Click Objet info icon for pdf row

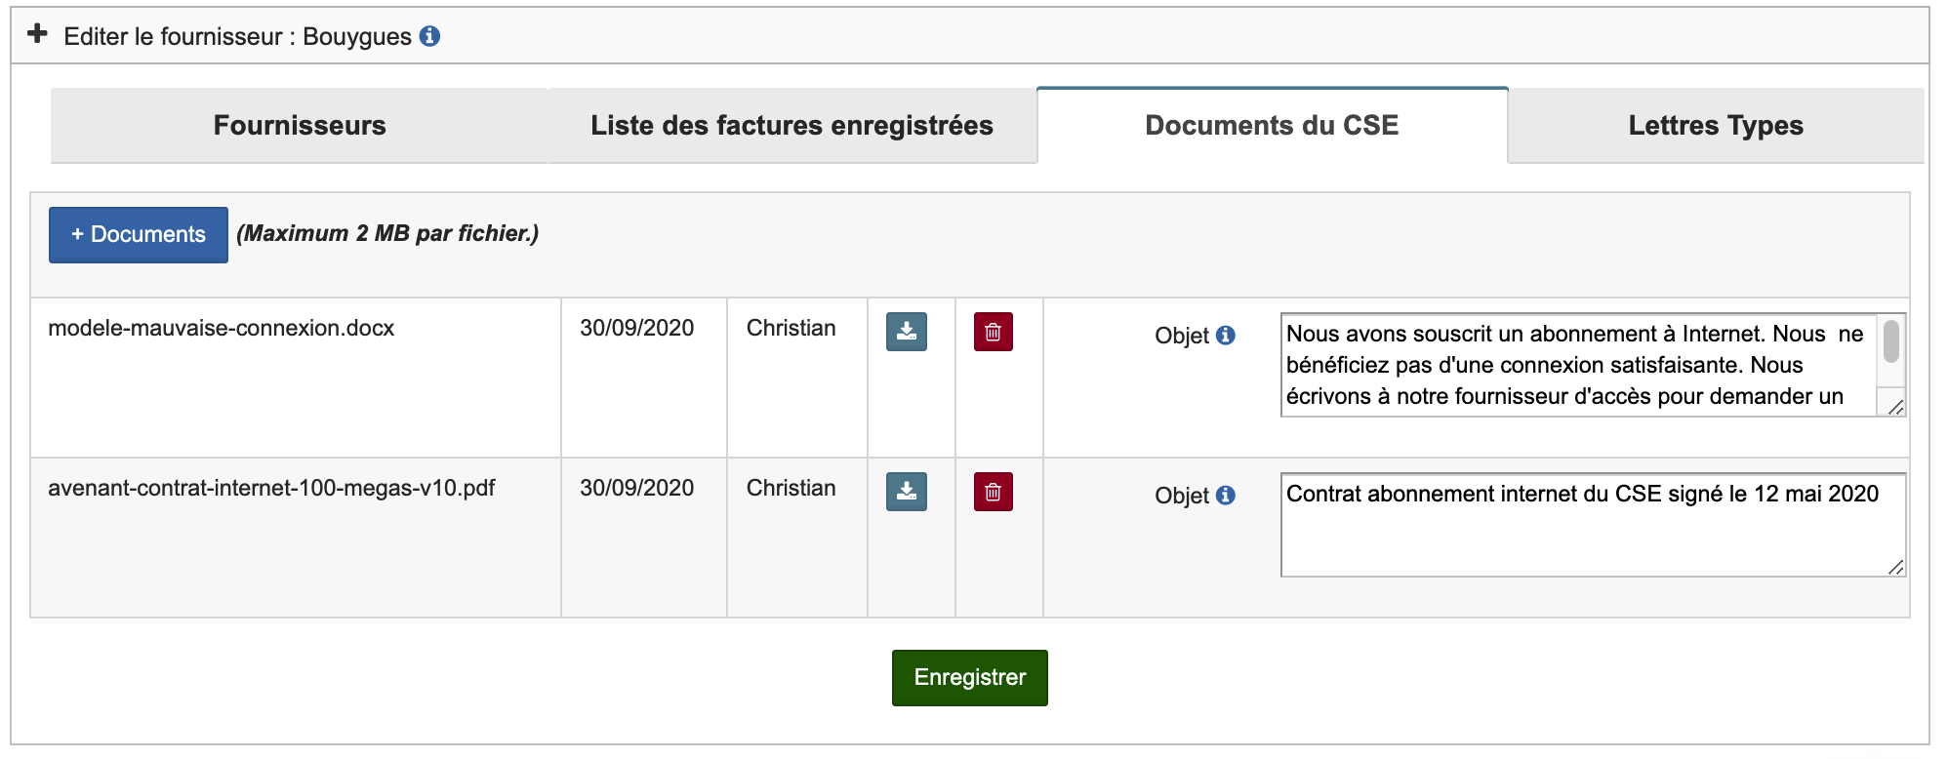(x=1226, y=496)
